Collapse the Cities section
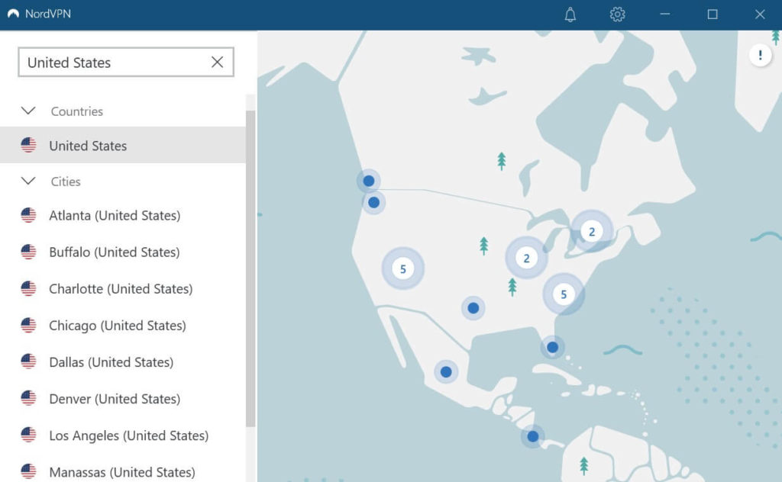Image resolution: width=782 pixels, height=482 pixels. click(28, 181)
